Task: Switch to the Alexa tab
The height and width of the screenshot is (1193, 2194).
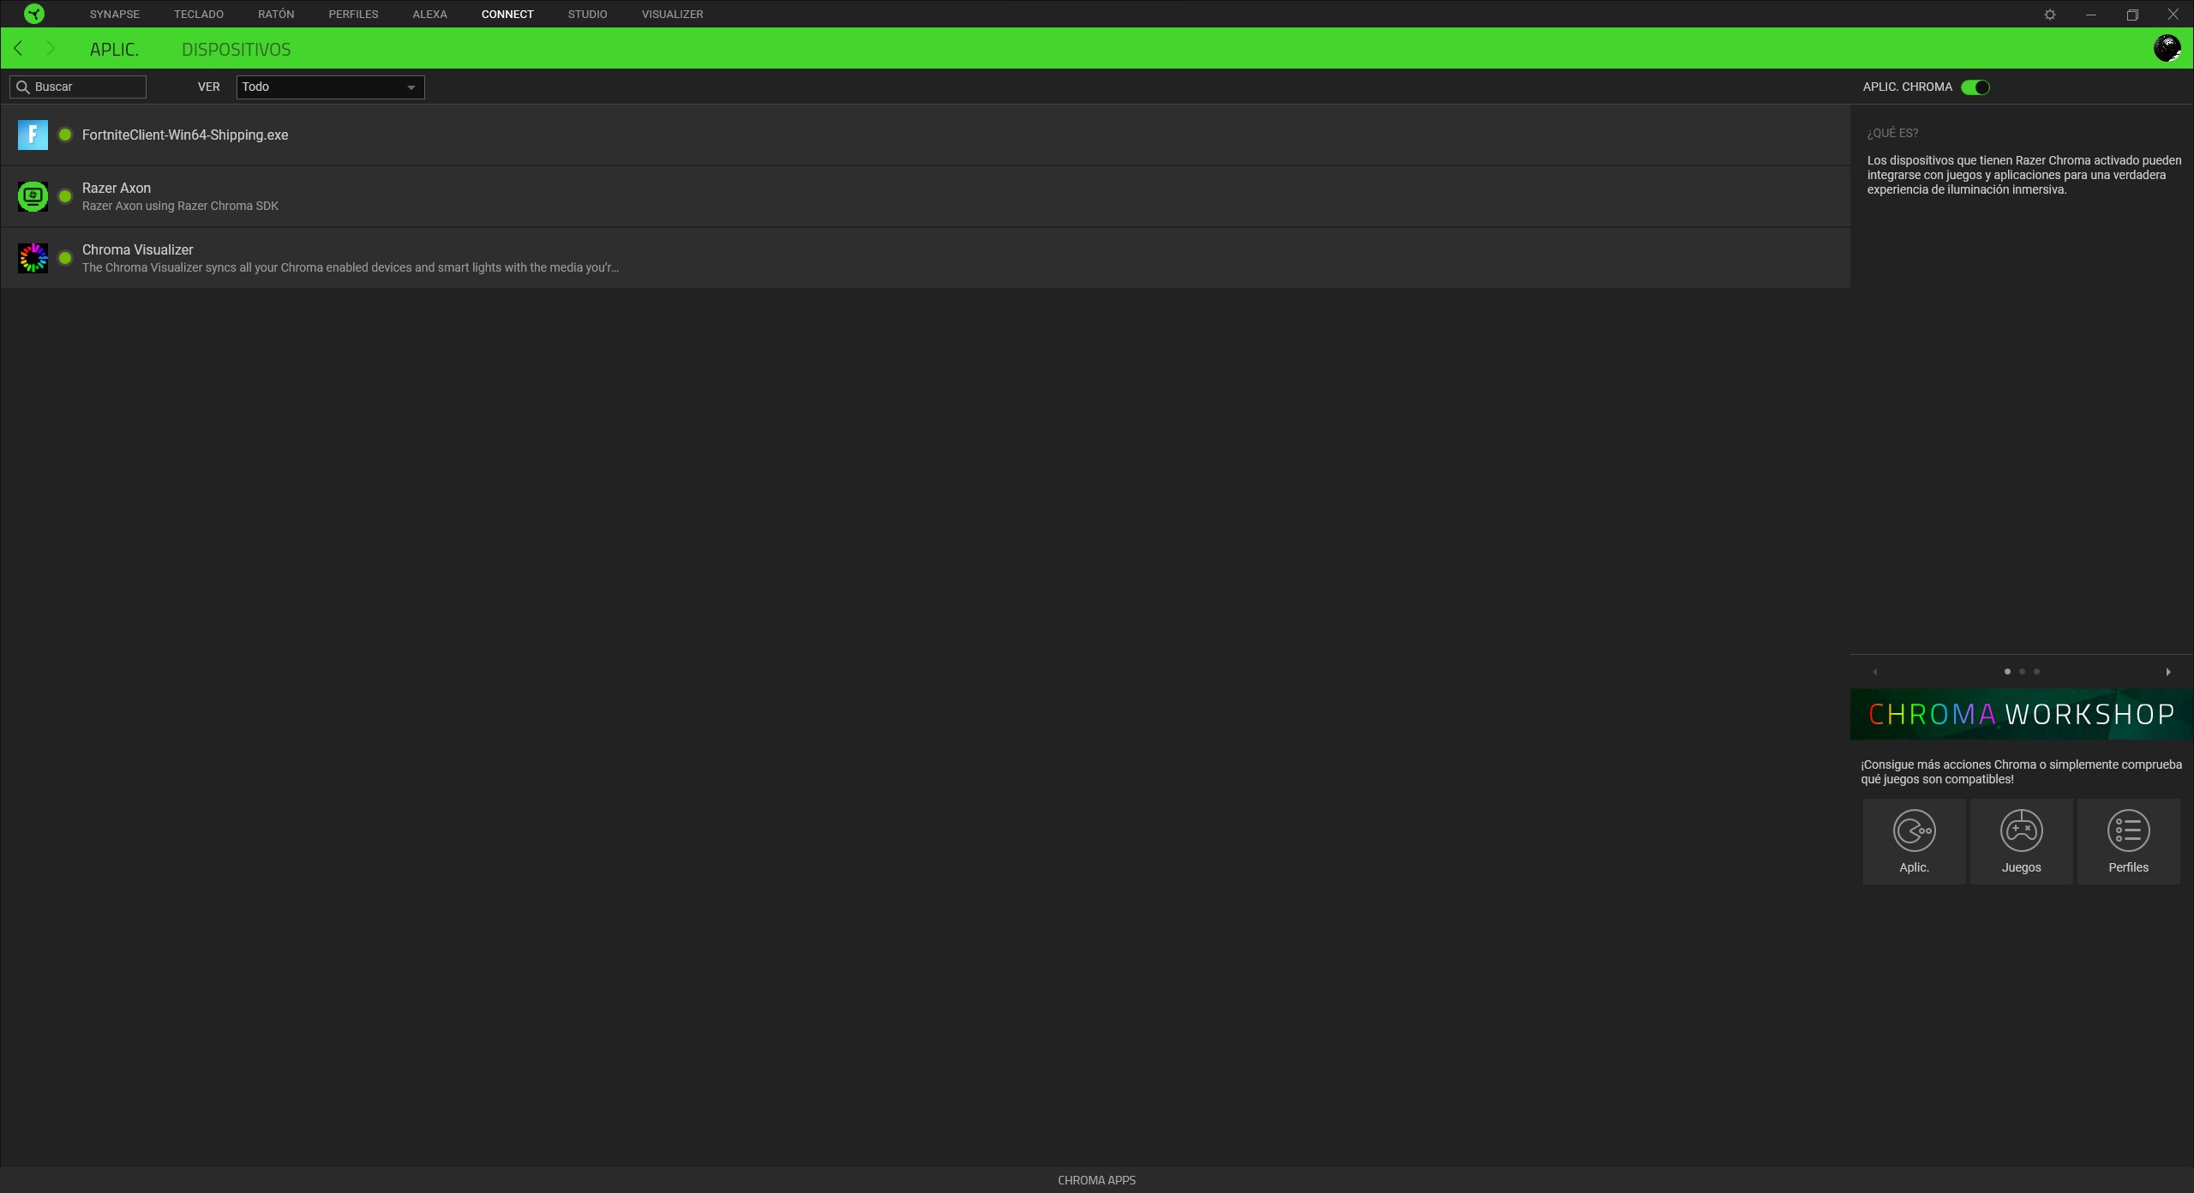Action: click(x=429, y=15)
